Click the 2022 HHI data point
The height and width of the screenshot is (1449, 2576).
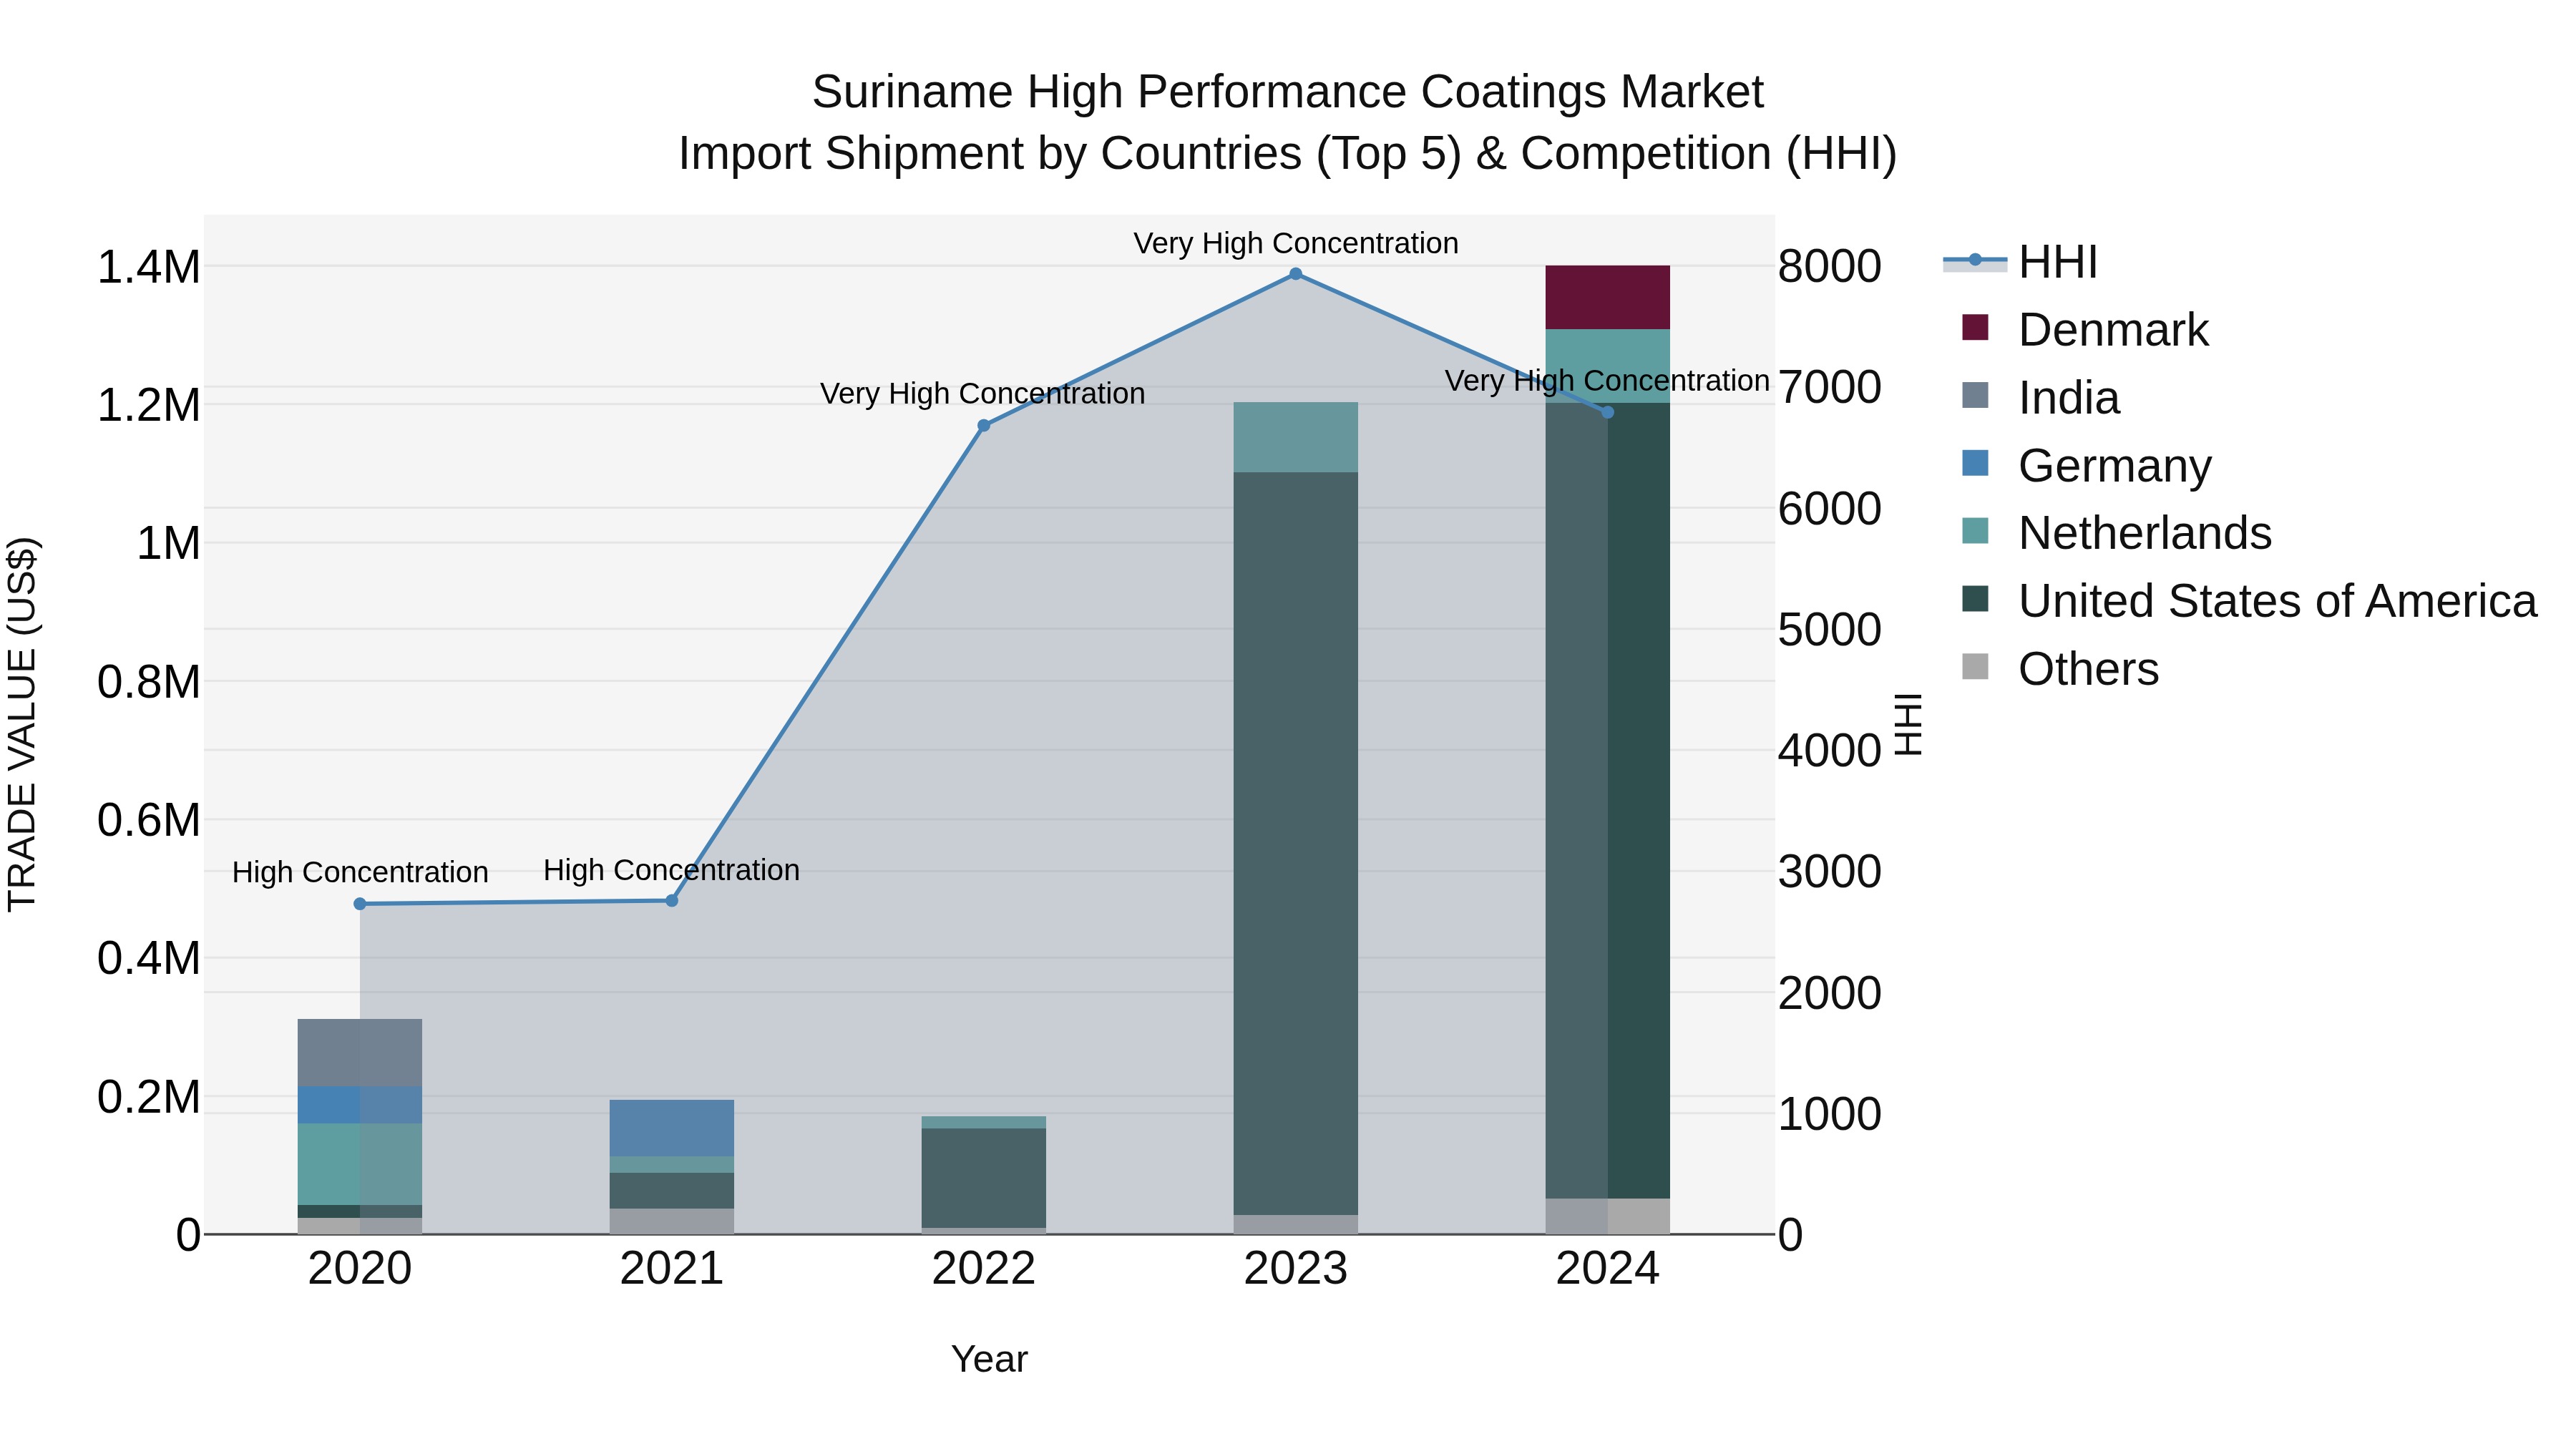tap(984, 426)
